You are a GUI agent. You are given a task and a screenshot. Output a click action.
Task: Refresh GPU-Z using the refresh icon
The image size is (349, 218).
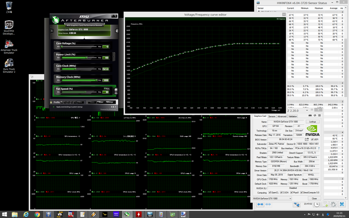[x=315, y=115]
